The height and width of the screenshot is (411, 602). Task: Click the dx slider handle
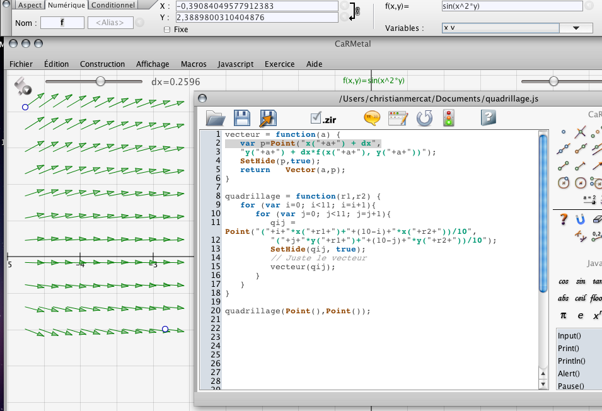100,81
